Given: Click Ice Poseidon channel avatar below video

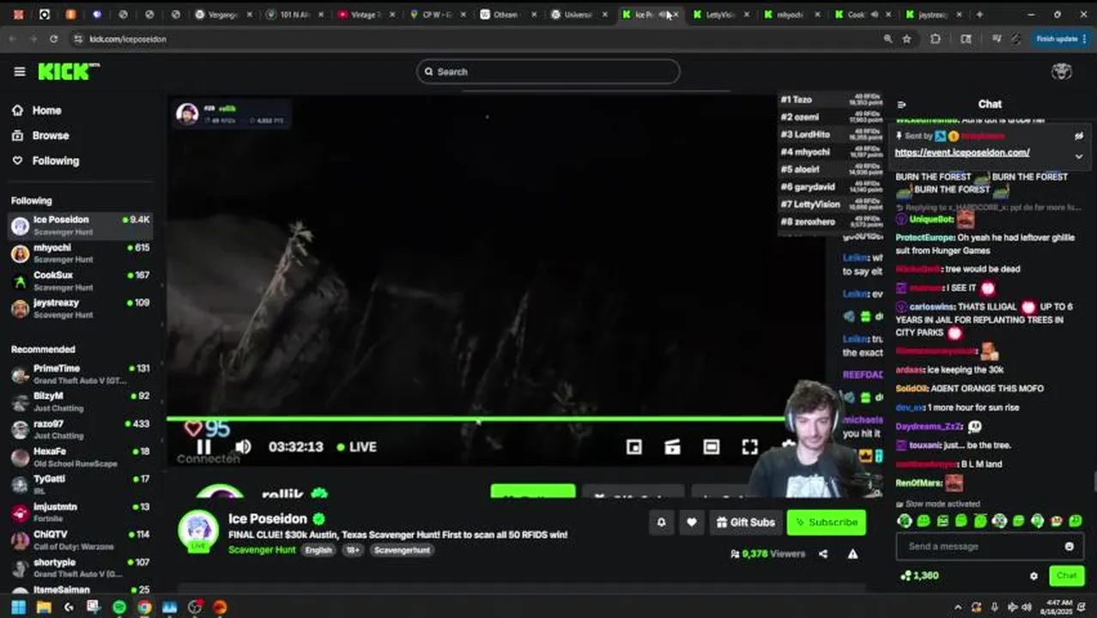Looking at the screenshot, I should 198,530.
